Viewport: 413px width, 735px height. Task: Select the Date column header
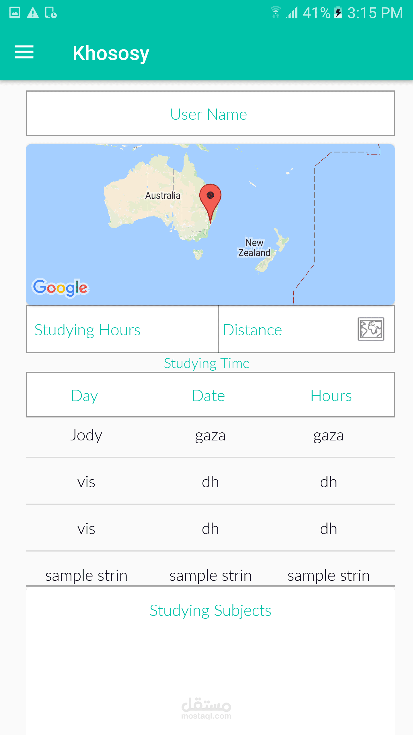(x=209, y=396)
